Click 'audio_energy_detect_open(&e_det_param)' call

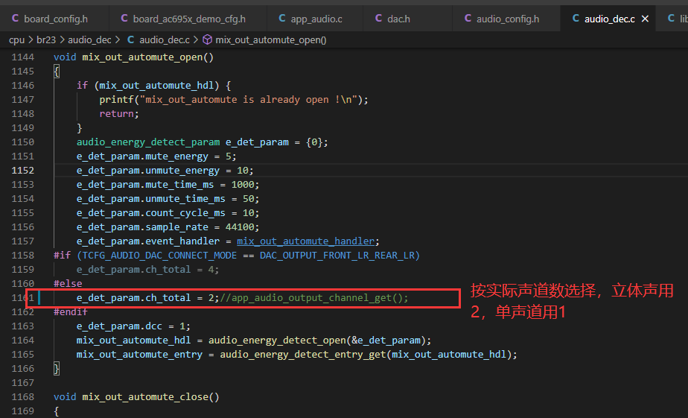point(316,341)
